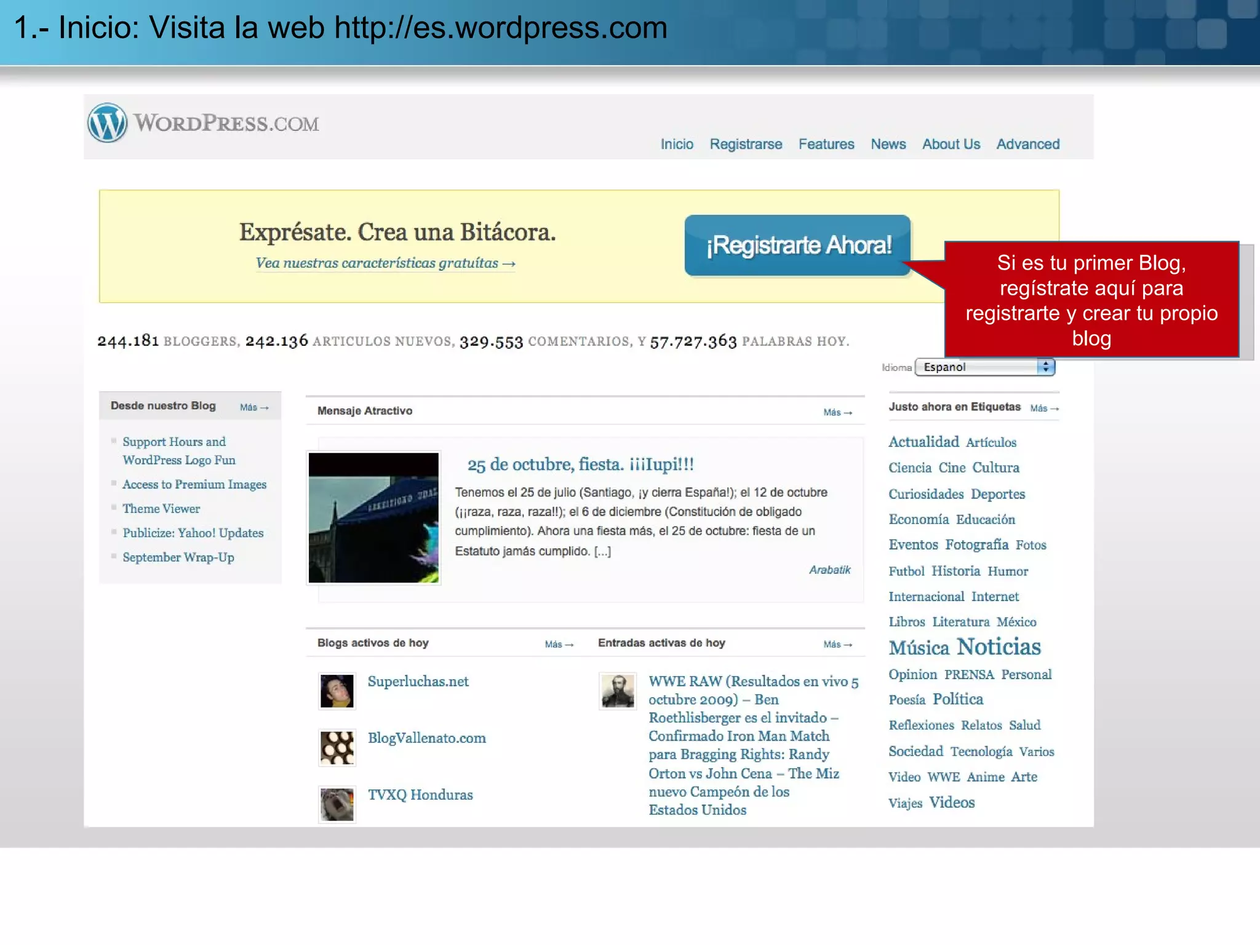This screenshot has height=945, width=1260.
Task: Select the Noticias tag
Action: tap(999, 647)
